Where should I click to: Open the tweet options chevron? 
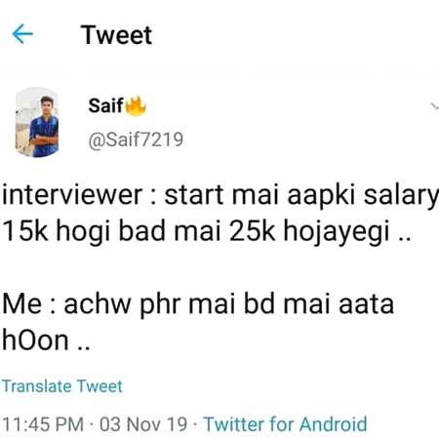pyautogui.click(x=434, y=106)
